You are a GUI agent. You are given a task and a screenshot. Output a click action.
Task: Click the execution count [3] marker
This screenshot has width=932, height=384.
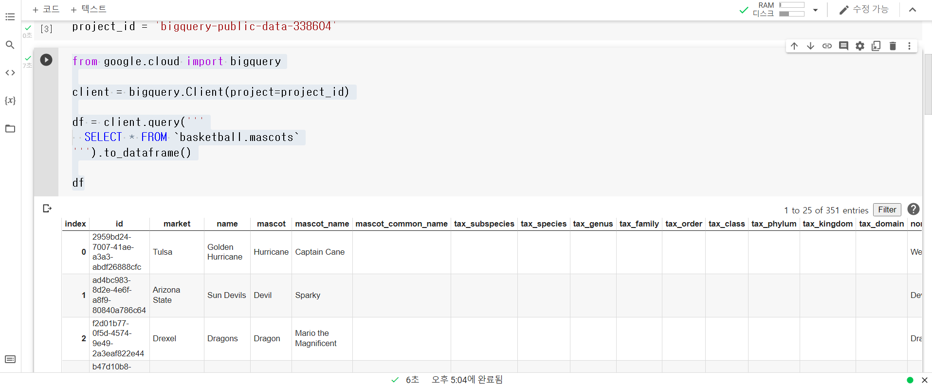coord(46,29)
